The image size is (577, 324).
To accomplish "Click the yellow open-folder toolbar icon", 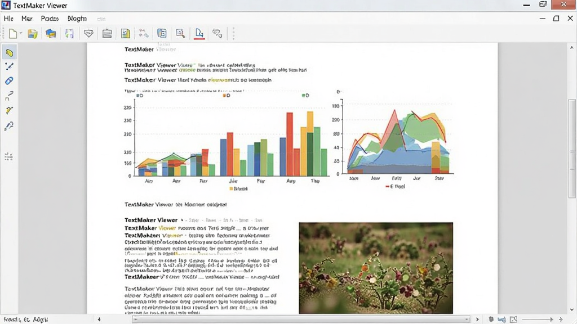I will point(32,33).
